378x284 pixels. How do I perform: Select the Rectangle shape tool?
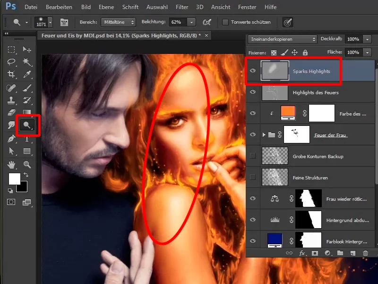coord(27,151)
